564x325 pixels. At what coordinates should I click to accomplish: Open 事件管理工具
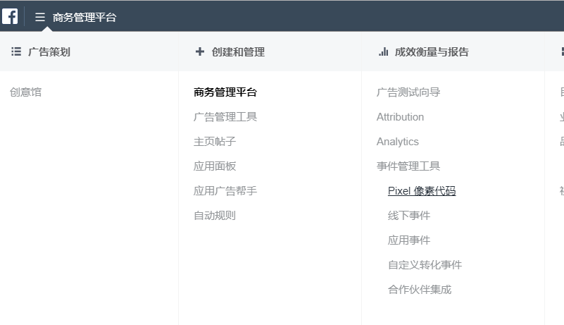[x=408, y=166]
